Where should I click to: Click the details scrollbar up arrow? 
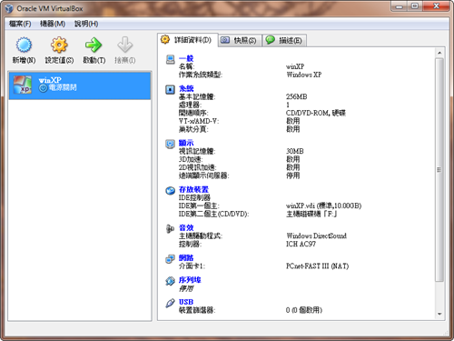coord(439,53)
